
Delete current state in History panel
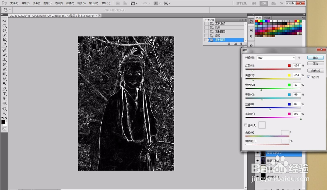tap(241, 43)
